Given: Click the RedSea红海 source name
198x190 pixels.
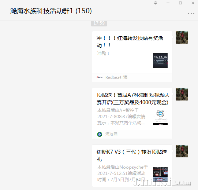Looking at the screenshot, I should [x=116, y=77].
